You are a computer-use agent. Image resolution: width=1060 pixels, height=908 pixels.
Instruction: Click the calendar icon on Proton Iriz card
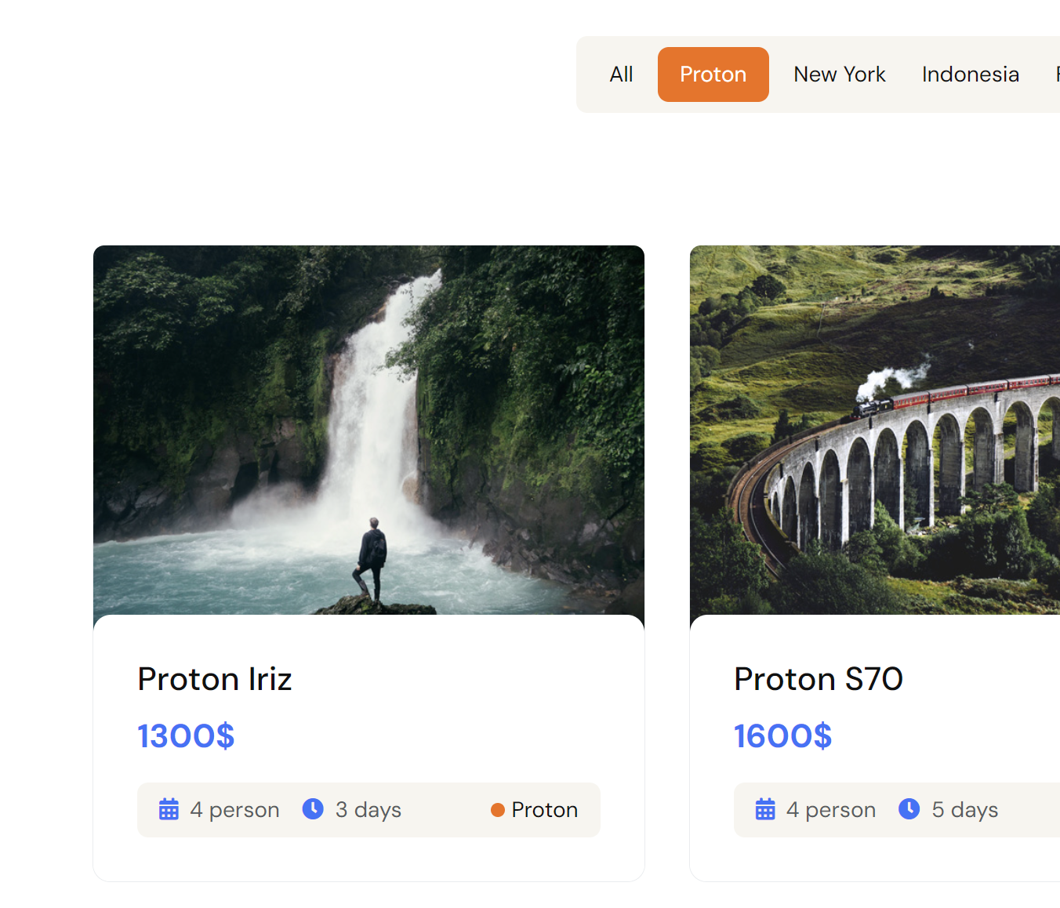coord(169,809)
